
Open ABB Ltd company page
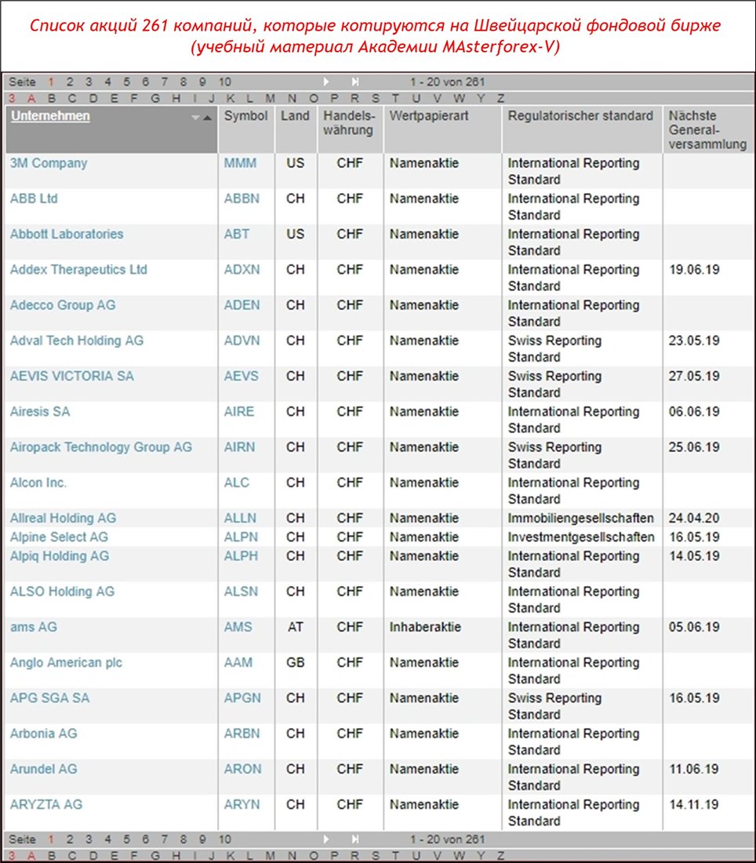[34, 198]
